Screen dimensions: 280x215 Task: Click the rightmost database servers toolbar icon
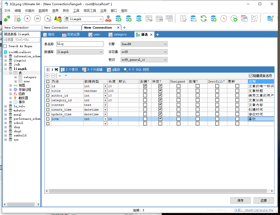pyautogui.click(x=270, y=18)
